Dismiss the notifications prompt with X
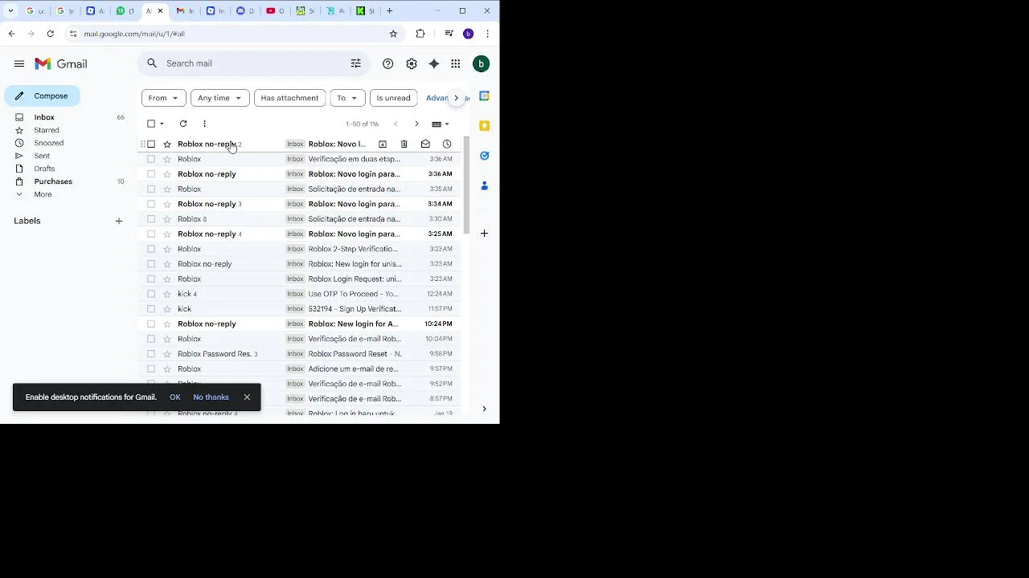 247,397
